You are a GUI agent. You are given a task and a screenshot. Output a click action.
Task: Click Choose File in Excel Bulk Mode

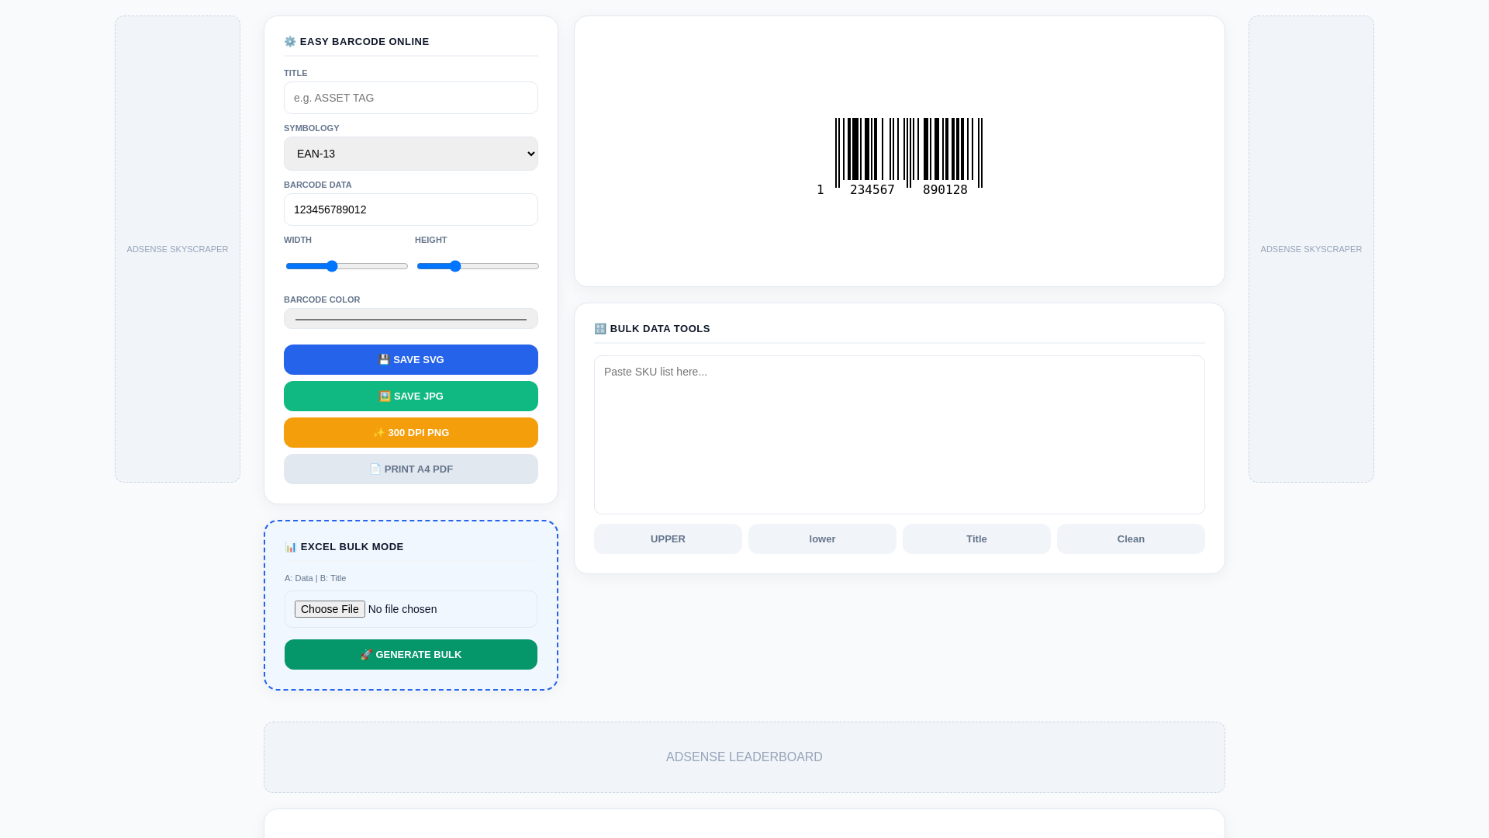coord(330,609)
